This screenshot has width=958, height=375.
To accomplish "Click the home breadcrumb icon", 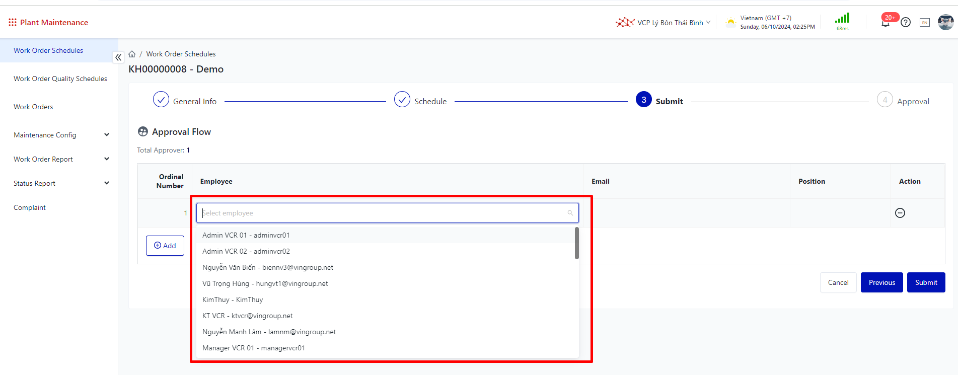I will coord(132,54).
